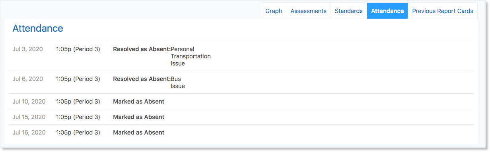Click the Bus Issue reason text
The width and height of the screenshot is (490, 152).
178,83
